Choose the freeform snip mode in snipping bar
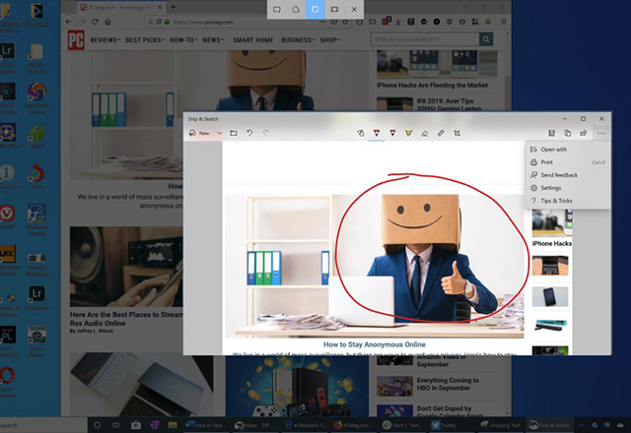Screen dimensions: 631x433 click(x=296, y=9)
